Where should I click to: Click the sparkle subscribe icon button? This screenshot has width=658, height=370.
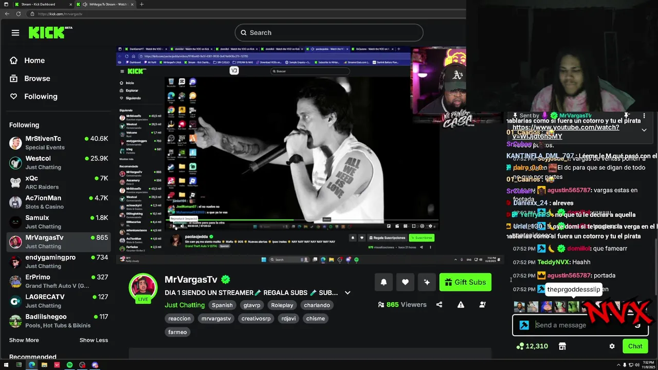(x=427, y=282)
